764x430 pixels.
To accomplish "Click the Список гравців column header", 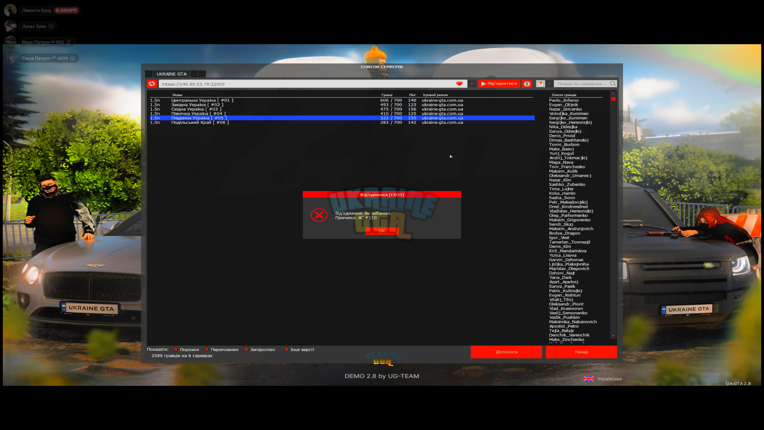I will 564,95.
